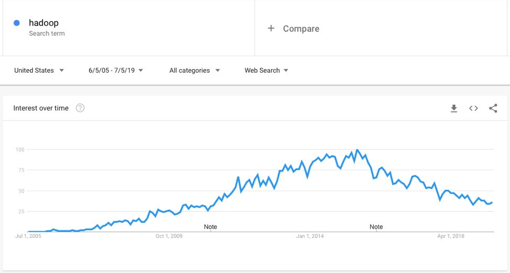Share the interest over time chart

(x=493, y=108)
